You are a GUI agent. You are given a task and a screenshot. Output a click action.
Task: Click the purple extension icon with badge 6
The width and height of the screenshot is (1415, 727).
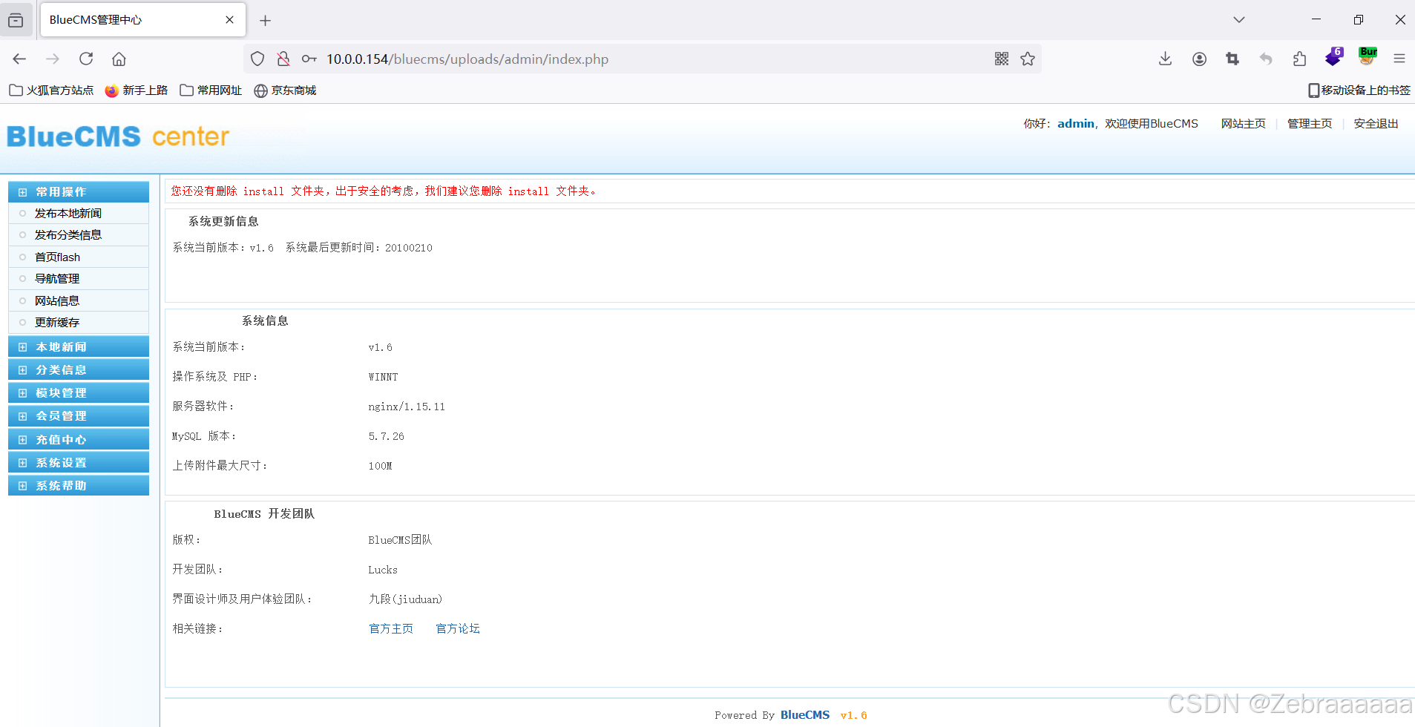(x=1334, y=57)
